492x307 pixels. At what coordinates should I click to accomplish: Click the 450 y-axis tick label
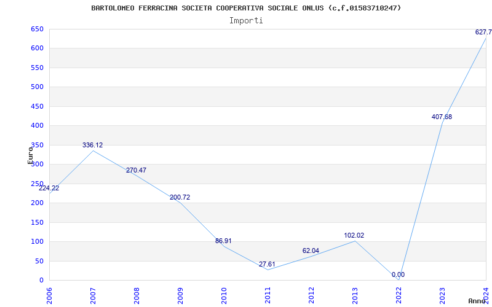pos(37,106)
